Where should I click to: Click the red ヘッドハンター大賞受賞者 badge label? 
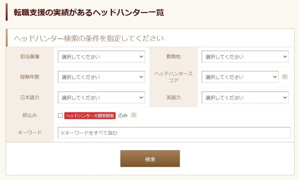(x=90, y=116)
